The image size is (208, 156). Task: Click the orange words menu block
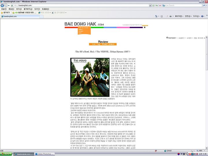(84, 30)
